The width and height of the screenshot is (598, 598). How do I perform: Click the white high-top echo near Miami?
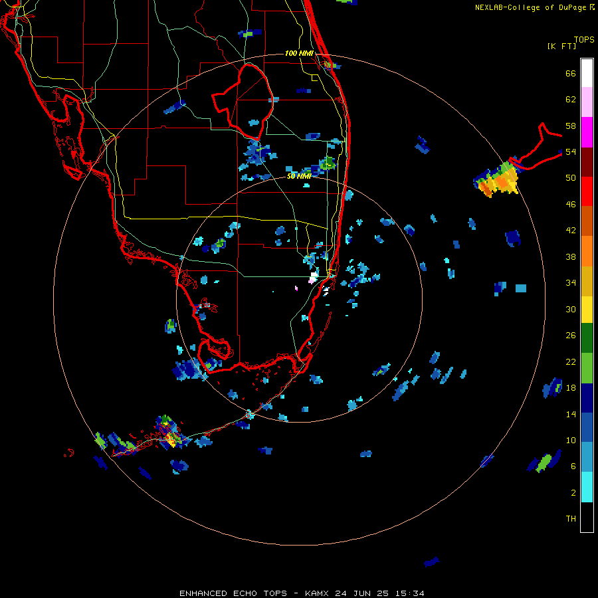(x=314, y=277)
